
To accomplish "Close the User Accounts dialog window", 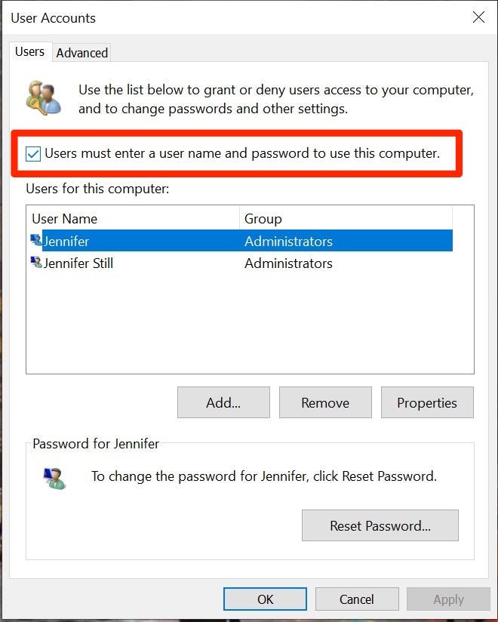I will click(478, 17).
